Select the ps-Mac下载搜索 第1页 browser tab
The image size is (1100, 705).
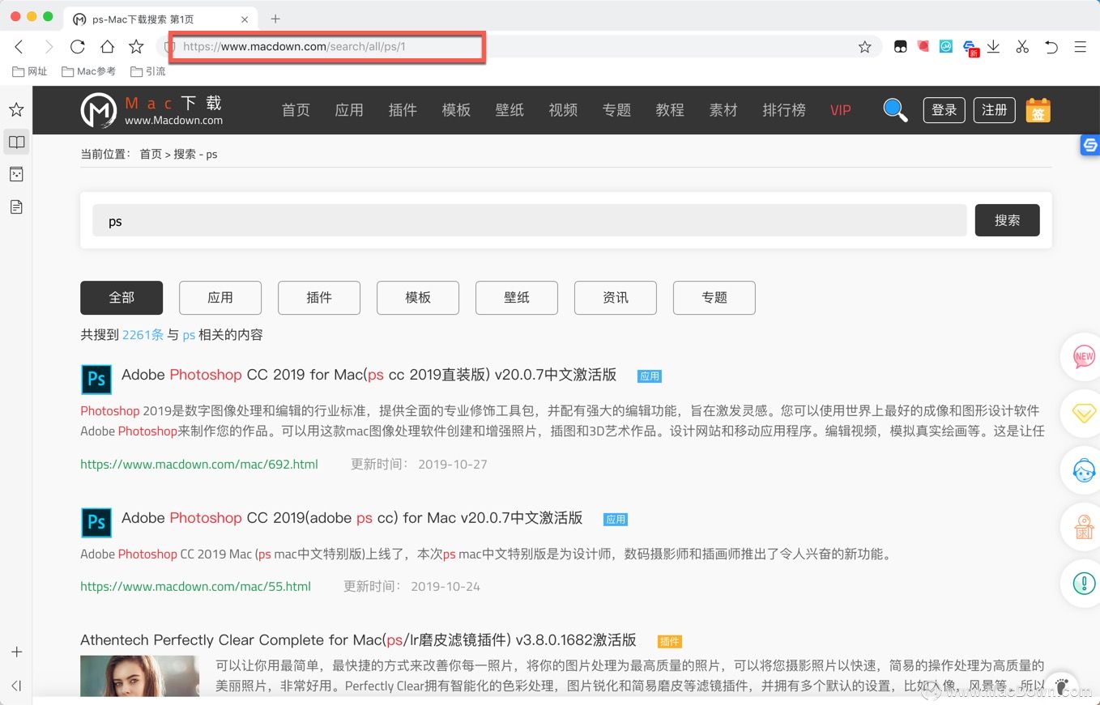[161, 19]
